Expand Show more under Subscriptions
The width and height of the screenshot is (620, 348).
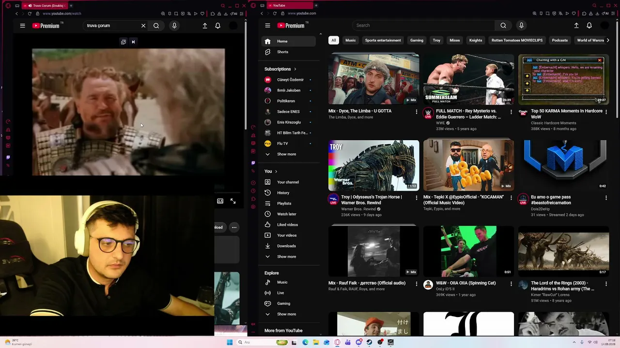tap(289, 154)
